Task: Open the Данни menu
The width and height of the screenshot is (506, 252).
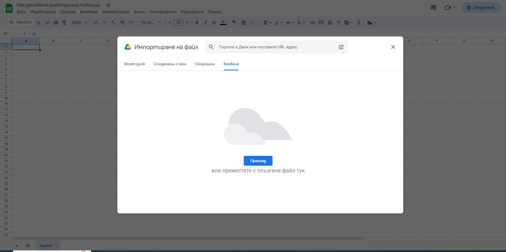Action: pyautogui.click(x=140, y=12)
